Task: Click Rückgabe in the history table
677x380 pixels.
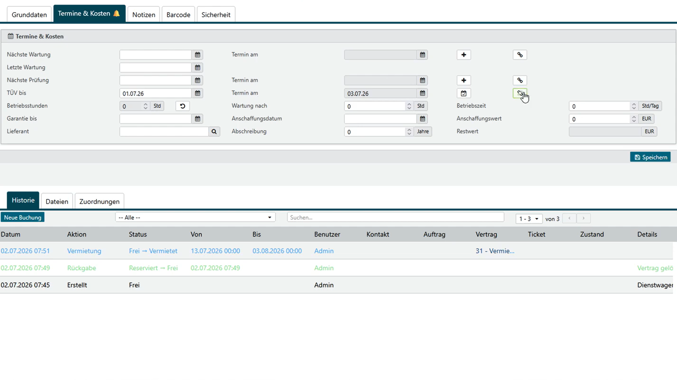Action: pyautogui.click(x=82, y=268)
